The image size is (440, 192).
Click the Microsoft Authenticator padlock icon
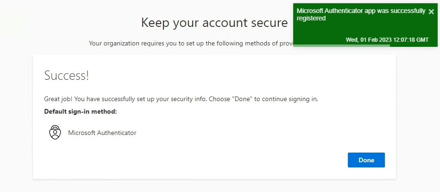[x=55, y=132]
